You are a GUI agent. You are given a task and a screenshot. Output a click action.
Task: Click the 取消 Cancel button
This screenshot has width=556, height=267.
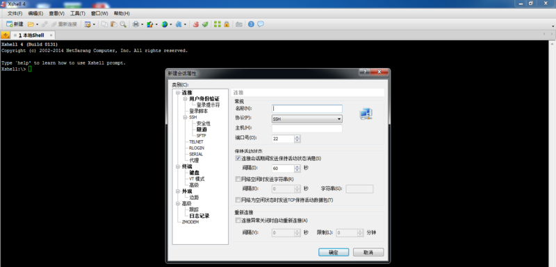coord(368,252)
